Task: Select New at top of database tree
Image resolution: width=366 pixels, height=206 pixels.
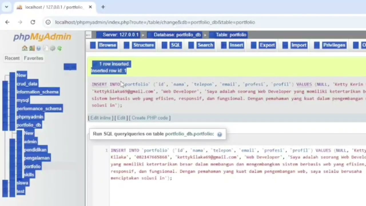Action: [21, 75]
